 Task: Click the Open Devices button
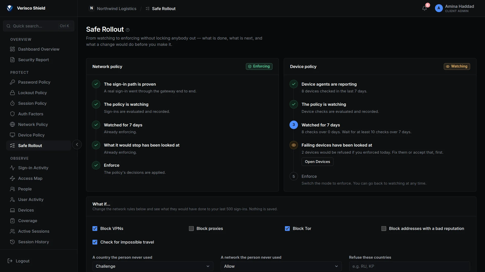[x=317, y=162]
